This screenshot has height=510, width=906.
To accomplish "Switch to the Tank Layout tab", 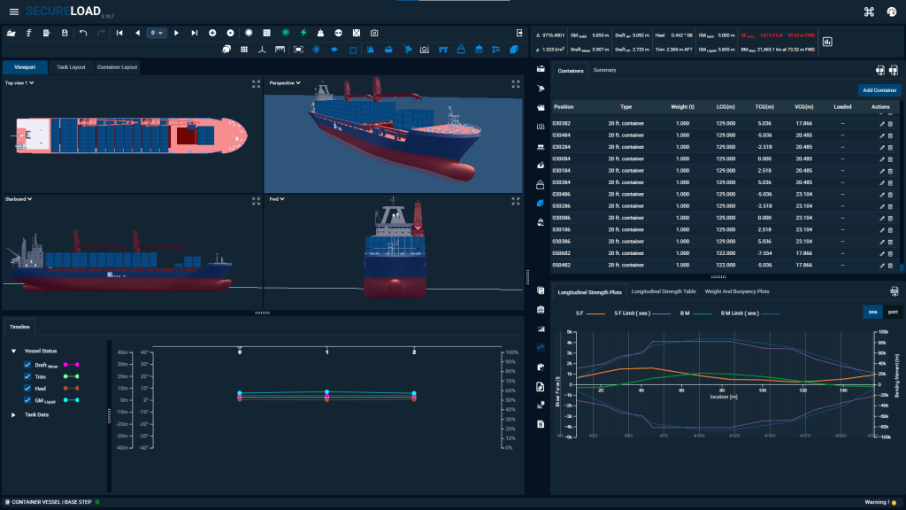I will 71,67.
